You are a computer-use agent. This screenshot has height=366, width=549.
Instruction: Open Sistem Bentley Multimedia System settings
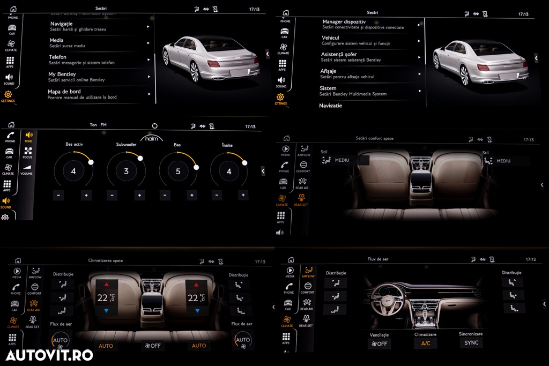click(x=370, y=91)
